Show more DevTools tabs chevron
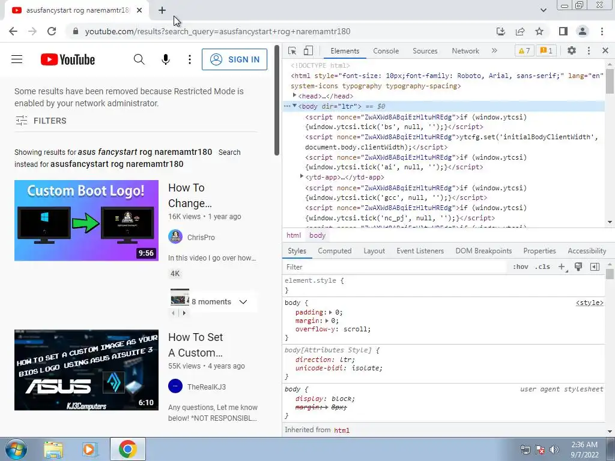The height and width of the screenshot is (461, 615). coord(494,50)
